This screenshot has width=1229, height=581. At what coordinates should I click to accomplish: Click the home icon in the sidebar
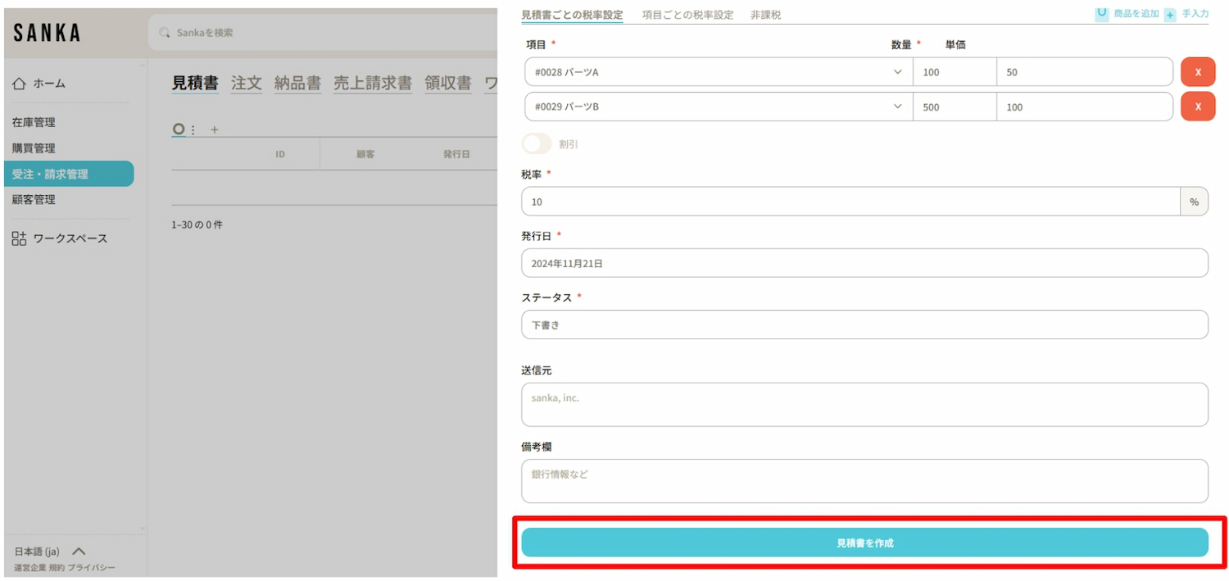pyautogui.click(x=20, y=84)
